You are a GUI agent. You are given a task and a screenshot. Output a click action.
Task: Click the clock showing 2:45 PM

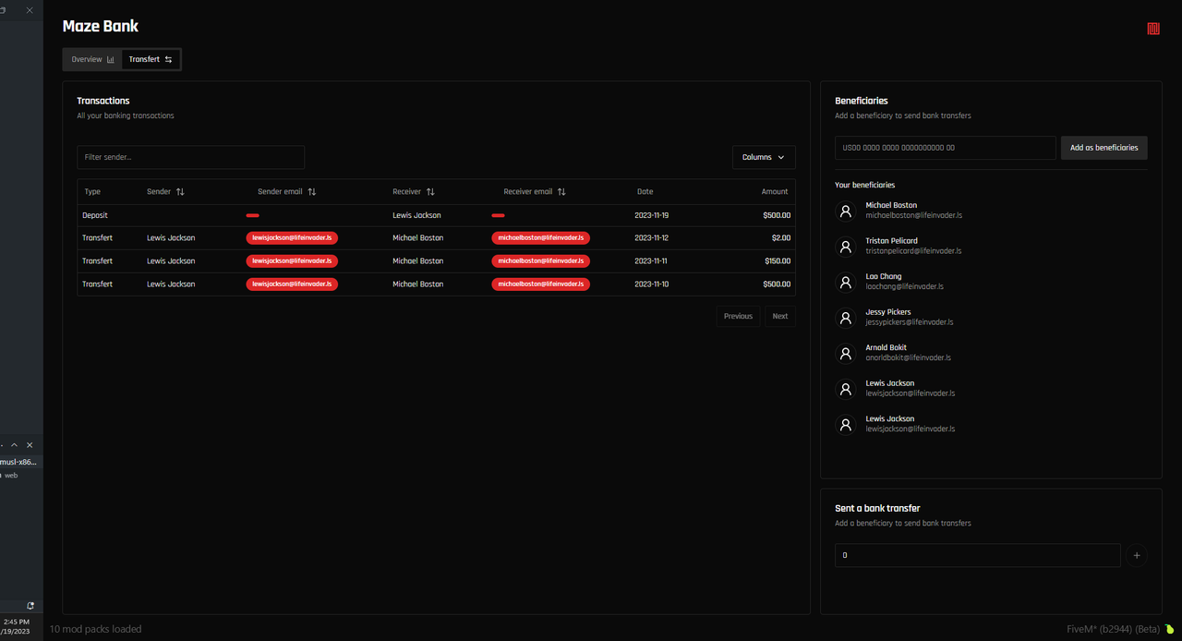(17, 623)
